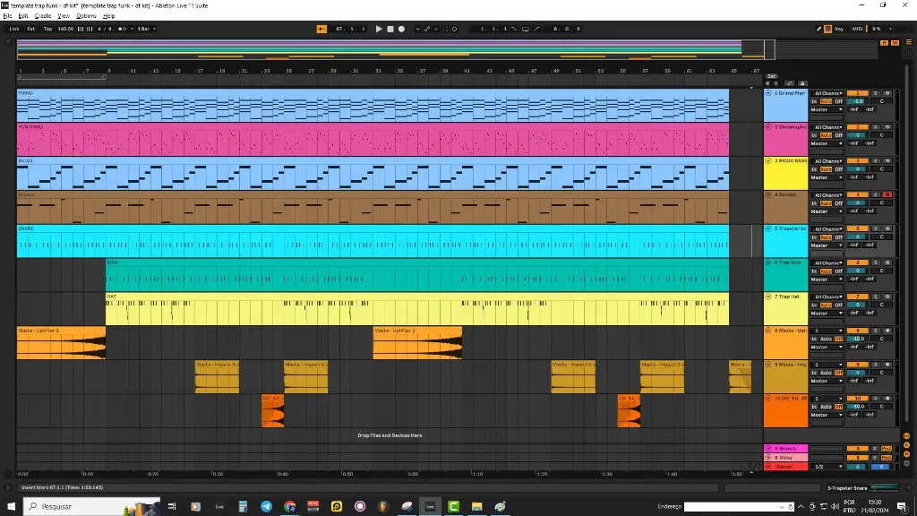Arm the 5 Trapstar Snare track
This screenshot has height=516, width=917.
pyautogui.click(x=887, y=228)
